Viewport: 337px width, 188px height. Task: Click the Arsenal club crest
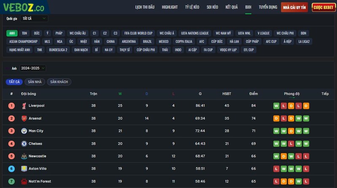coord(24,118)
